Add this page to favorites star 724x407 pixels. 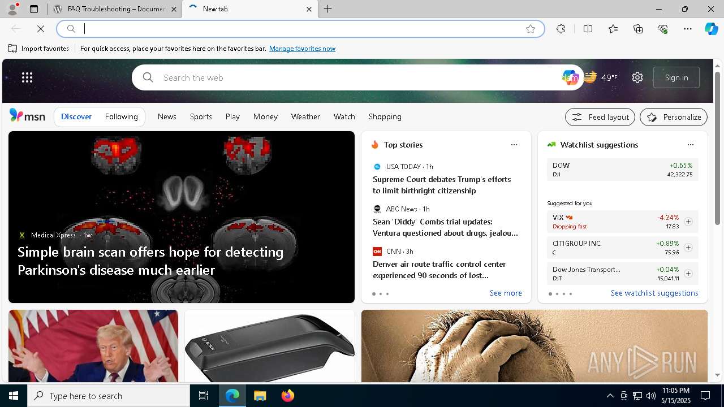click(531, 29)
